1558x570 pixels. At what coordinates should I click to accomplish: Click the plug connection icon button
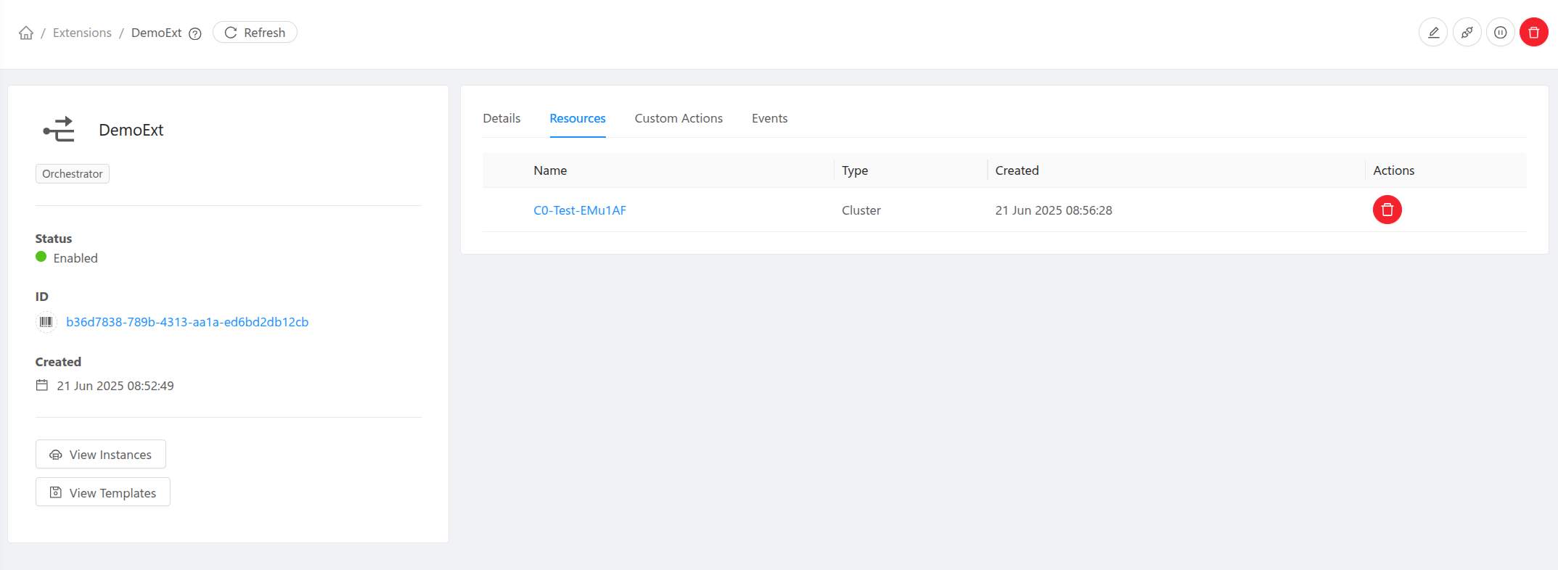1467,33
